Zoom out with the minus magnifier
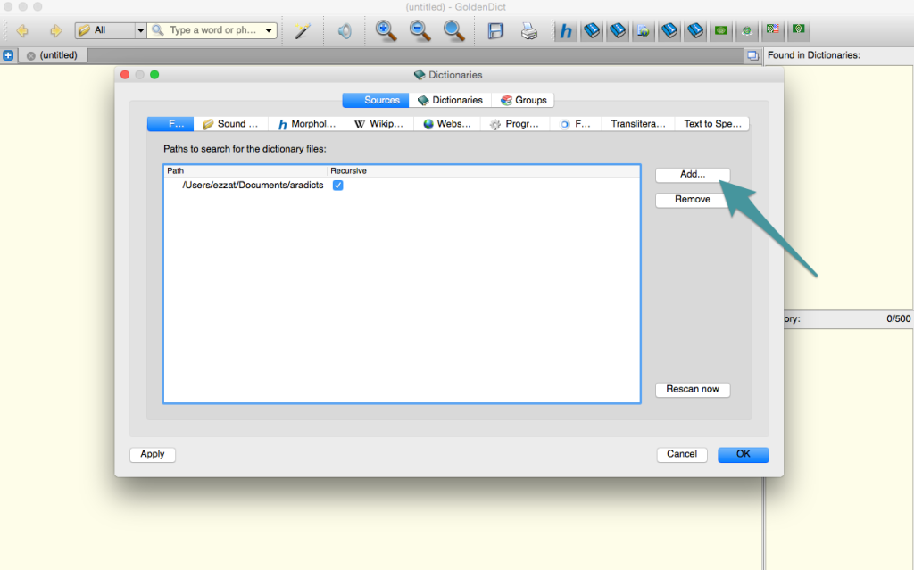This screenshot has width=914, height=570. point(420,30)
